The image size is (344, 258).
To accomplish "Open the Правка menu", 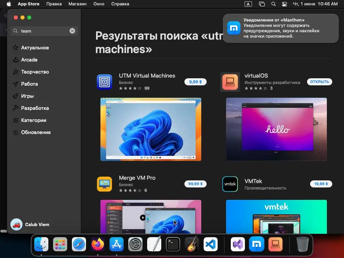I will (x=54, y=4).
